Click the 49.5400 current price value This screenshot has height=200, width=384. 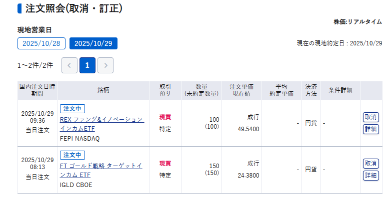pos(248,129)
